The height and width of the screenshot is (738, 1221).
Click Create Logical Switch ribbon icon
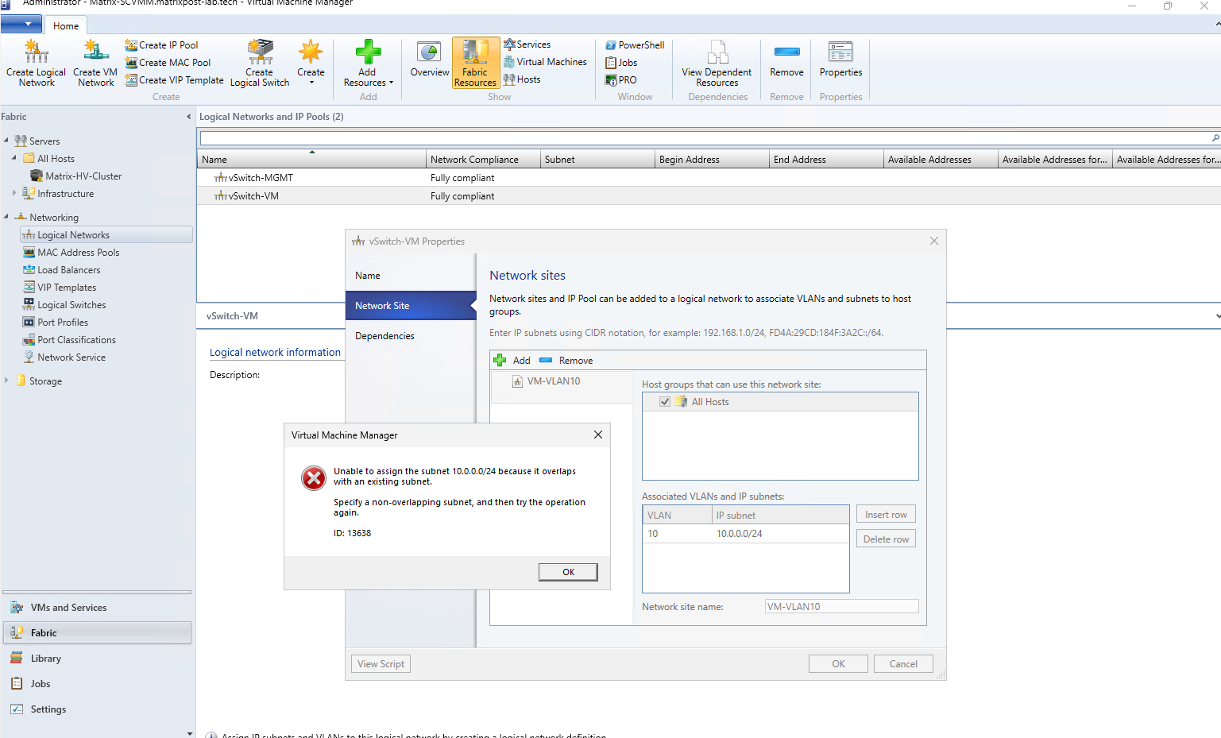[x=260, y=63]
